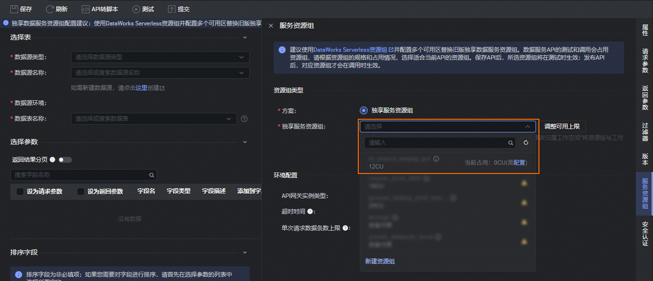The image size is (653, 281).
Task: Click the 保存 (save) toolbar button
Action: tap(21, 9)
